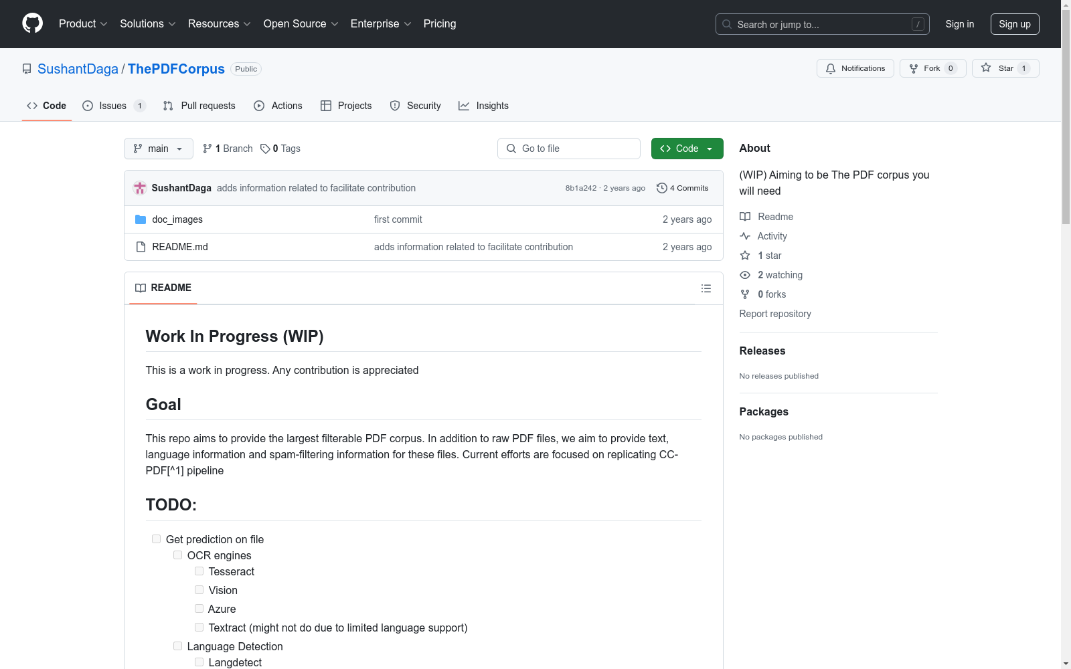Click the magnifier icon in Go to file
Image resolution: width=1071 pixels, height=669 pixels.
point(511,149)
